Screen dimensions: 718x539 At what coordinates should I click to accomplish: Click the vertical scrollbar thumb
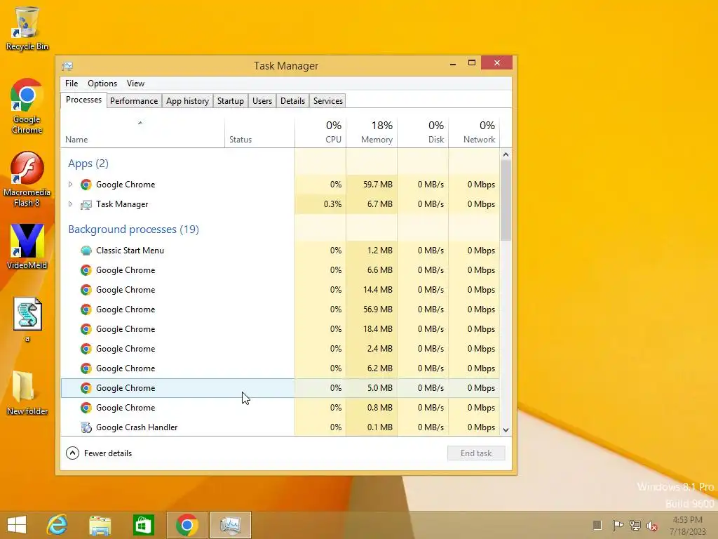(x=506, y=200)
